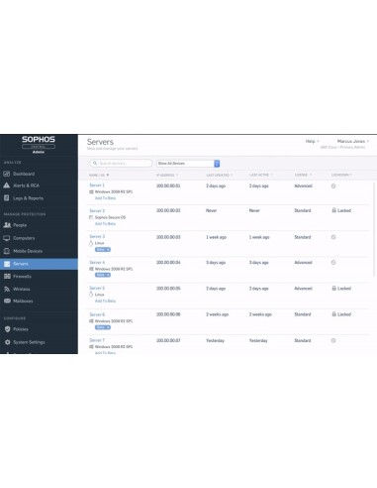The width and height of the screenshot is (377, 488).
Task: Click the Sophos Central logo
Action: tap(39, 145)
